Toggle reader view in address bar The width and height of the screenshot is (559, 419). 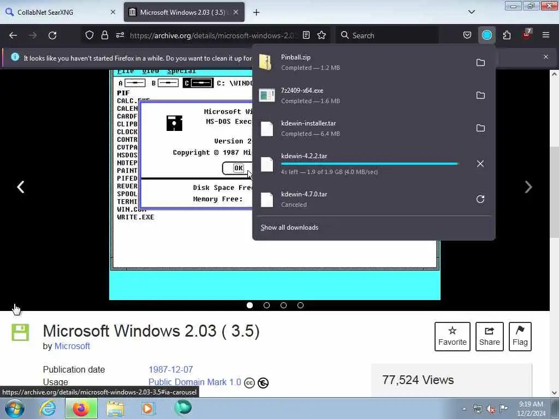click(306, 35)
